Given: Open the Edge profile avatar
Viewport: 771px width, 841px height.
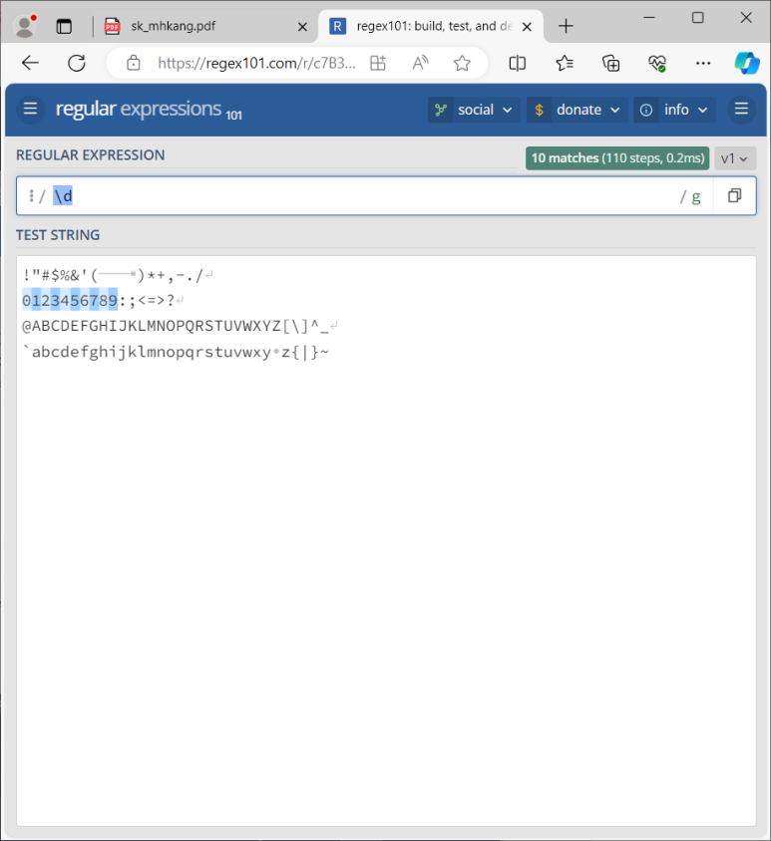Looking at the screenshot, I should 25,26.
